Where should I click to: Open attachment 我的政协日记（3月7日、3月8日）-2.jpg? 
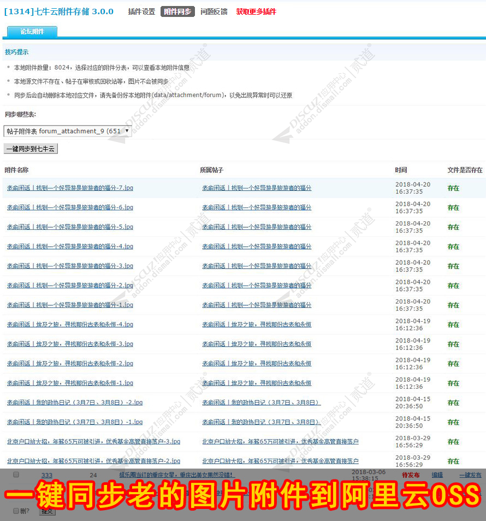coord(75,402)
